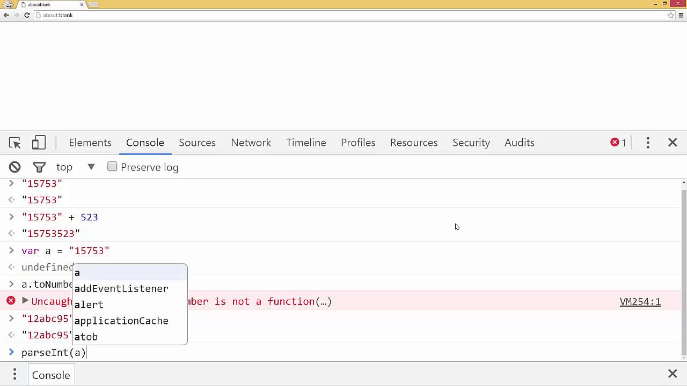The width and height of the screenshot is (687, 386).
Task: Open the top execution context dropdown
Action: click(75, 167)
